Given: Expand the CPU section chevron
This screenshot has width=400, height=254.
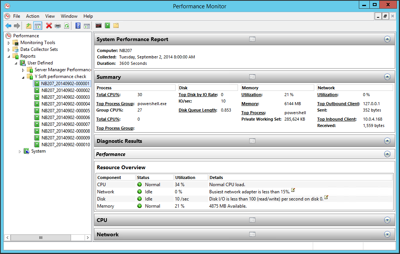Looking at the screenshot, I should (x=387, y=220).
